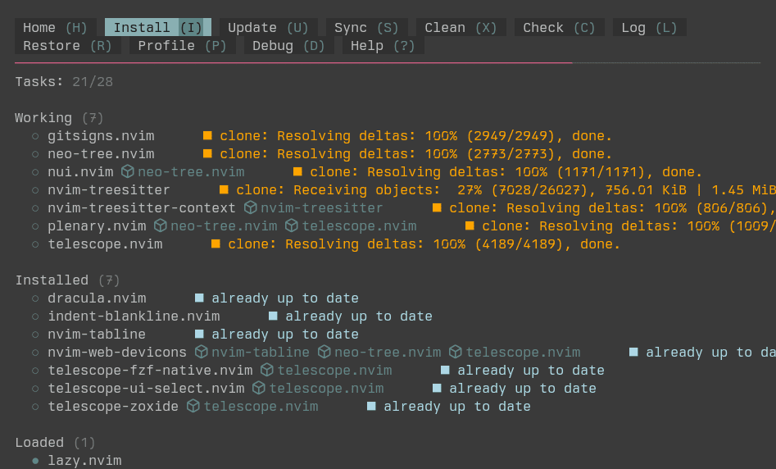Viewport: 776px width, 469px height.
Task: Click the filled bullet beside lazy.nvim
Action: pyautogui.click(x=35, y=461)
